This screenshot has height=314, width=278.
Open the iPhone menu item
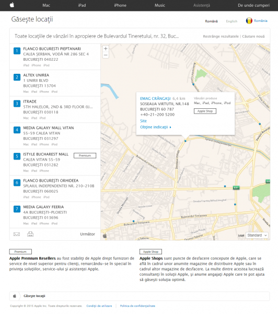point(120,5)
